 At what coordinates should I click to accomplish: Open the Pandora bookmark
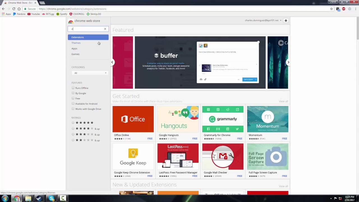[19, 14]
